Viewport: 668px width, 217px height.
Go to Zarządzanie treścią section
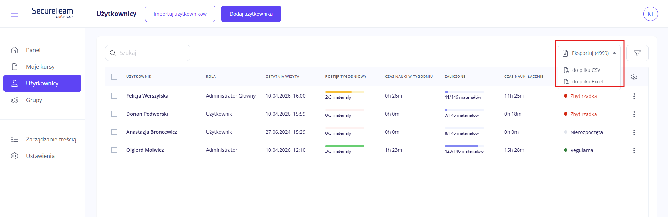(x=51, y=139)
